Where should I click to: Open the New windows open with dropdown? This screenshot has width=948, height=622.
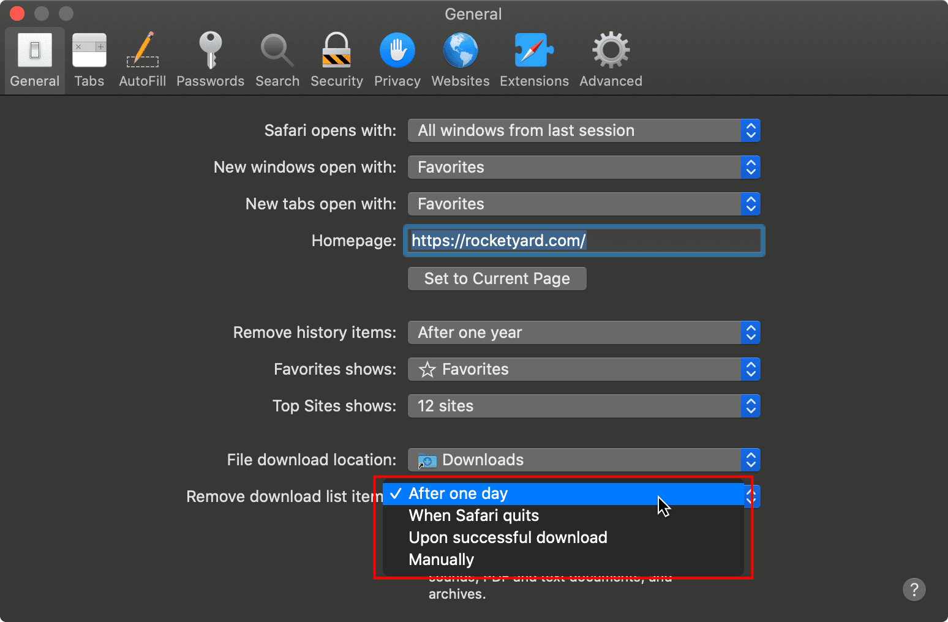(584, 167)
